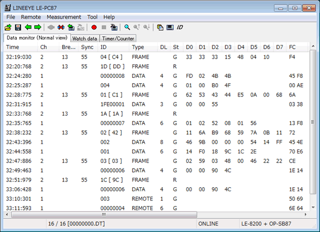
Task: Switch to the Watch data tab
Action: click(85, 38)
